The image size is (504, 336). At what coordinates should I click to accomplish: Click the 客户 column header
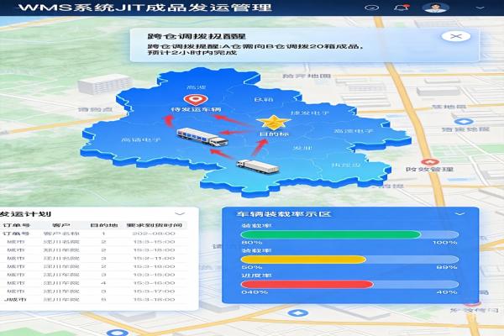61,225
